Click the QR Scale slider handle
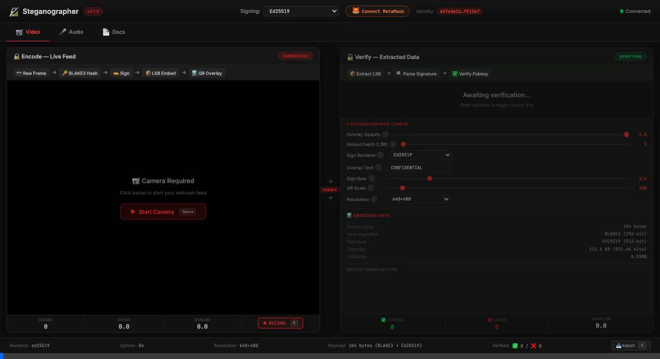 coord(403,188)
